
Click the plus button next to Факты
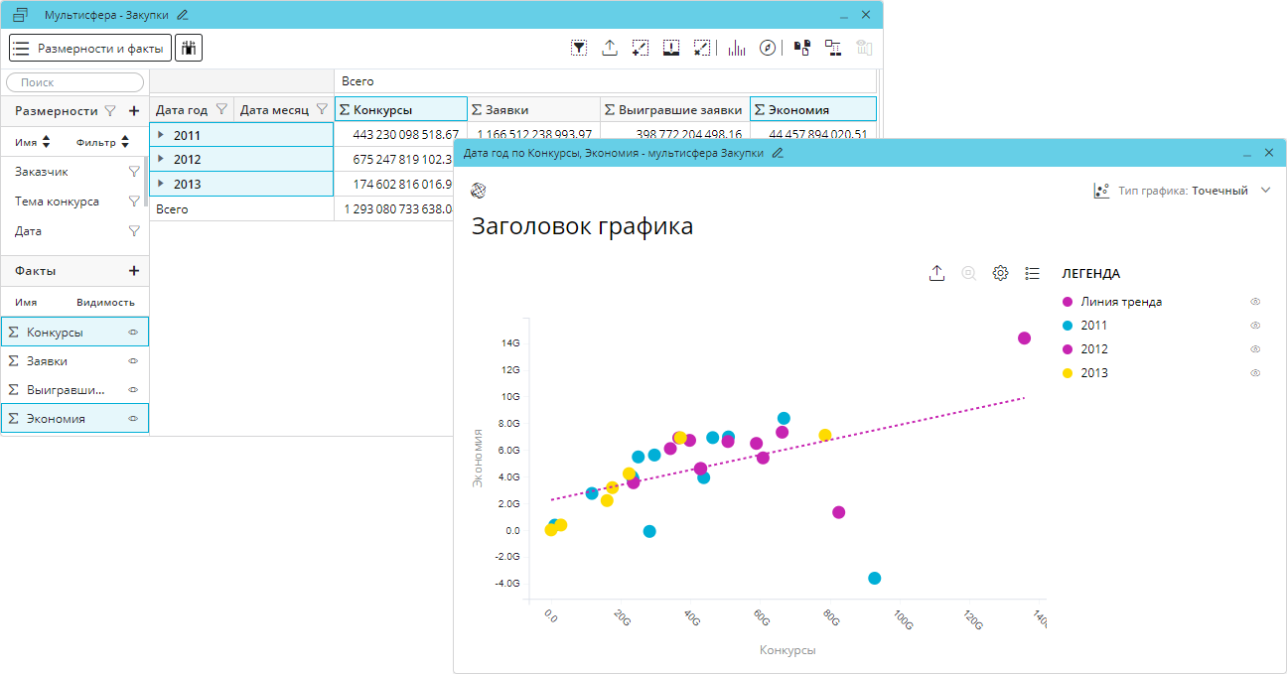pyautogui.click(x=134, y=271)
